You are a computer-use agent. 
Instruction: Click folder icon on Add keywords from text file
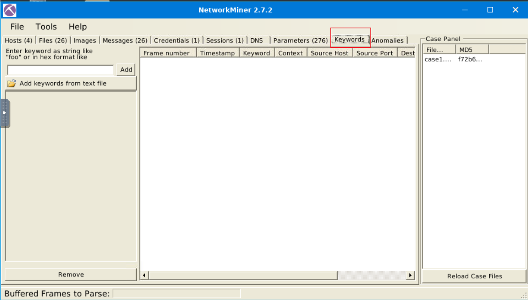[12, 83]
